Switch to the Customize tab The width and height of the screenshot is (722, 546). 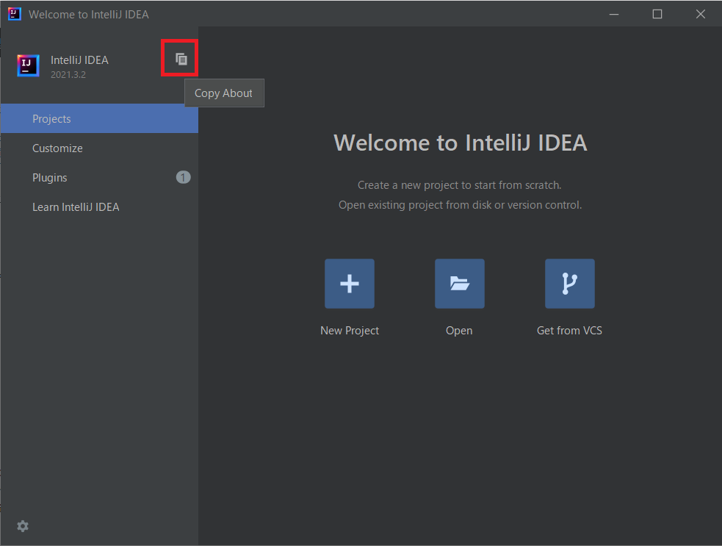click(x=99, y=148)
